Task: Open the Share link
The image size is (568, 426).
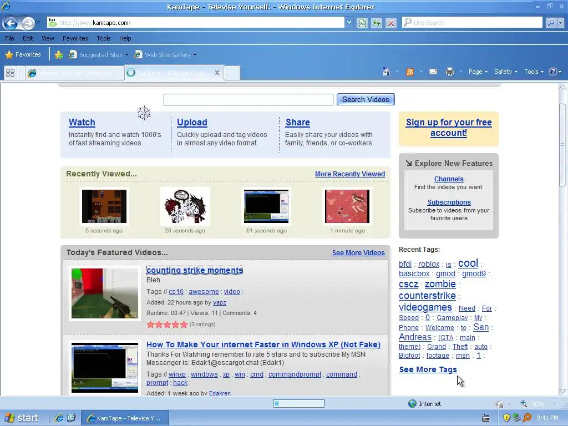Action: click(298, 123)
